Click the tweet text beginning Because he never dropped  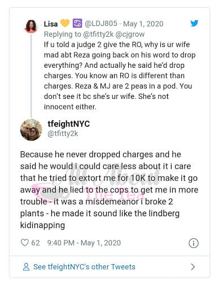pyautogui.click(x=109, y=190)
